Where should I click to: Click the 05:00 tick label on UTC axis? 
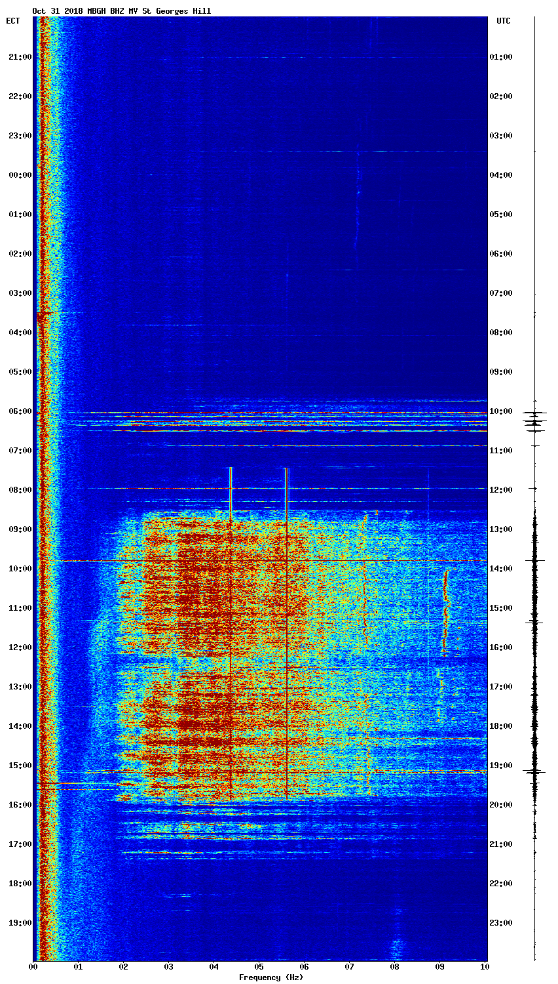[x=502, y=215]
